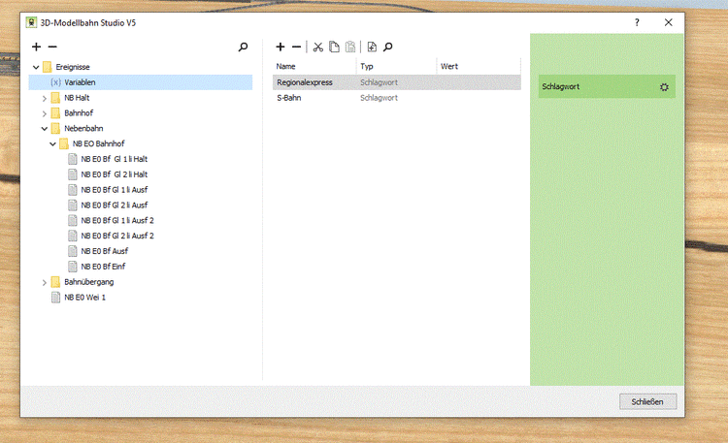Image resolution: width=728 pixels, height=443 pixels.
Task: Select the S-Bahn variable row
Action: pos(396,98)
